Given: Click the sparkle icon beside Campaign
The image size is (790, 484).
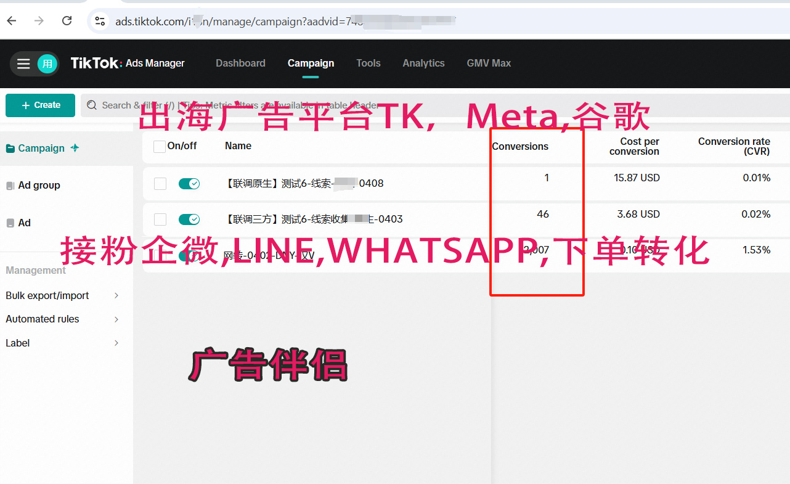Looking at the screenshot, I should (75, 148).
